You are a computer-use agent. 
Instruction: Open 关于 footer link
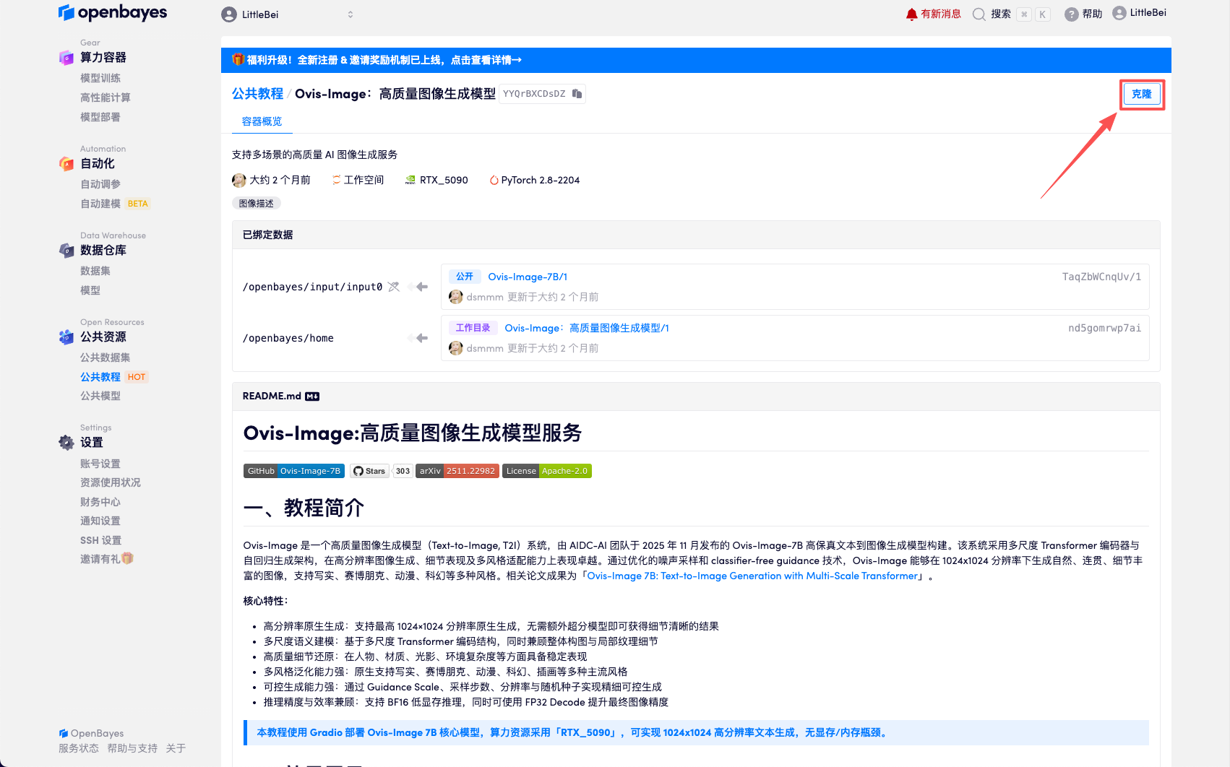[x=176, y=748]
